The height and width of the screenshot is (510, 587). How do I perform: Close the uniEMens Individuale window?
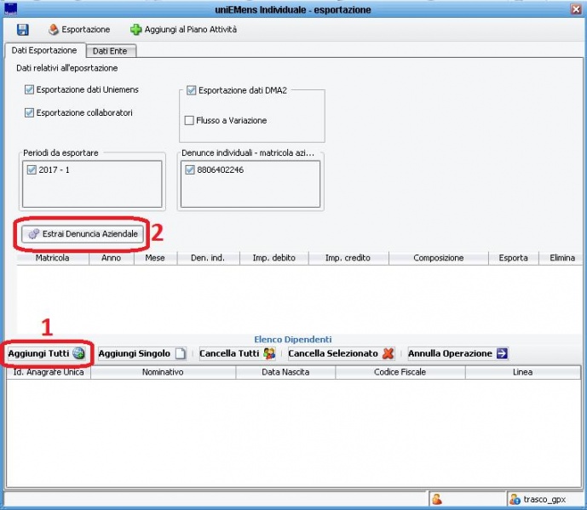[576, 9]
